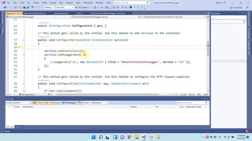252x141 pixels.
Task: Collapse the Configure method at line 38
Action: coord(24,83)
